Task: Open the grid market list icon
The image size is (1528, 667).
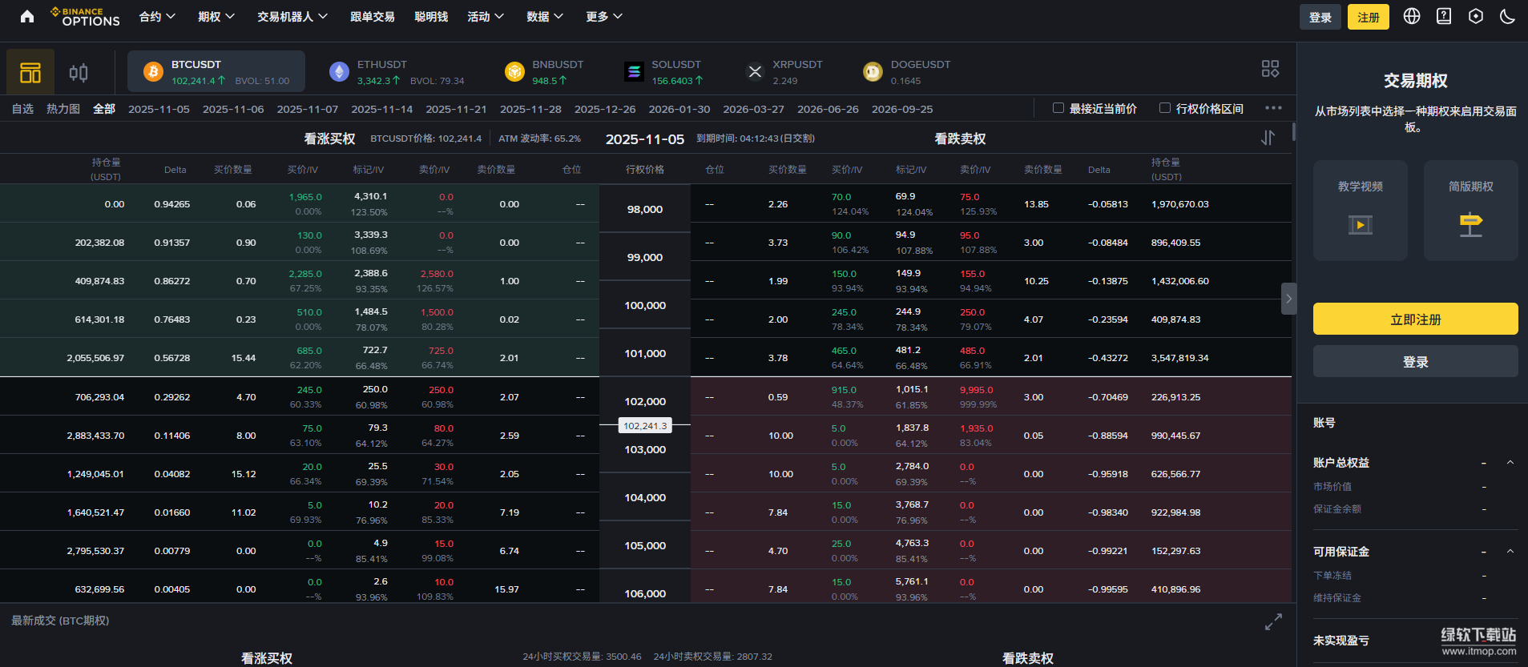Action: (1270, 69)
